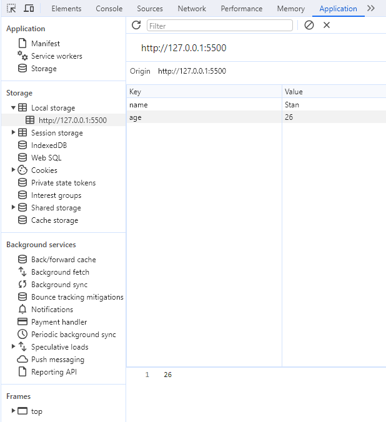Open Push messaging
This screenshot has width=386, height=422.
tap(57, 360)
